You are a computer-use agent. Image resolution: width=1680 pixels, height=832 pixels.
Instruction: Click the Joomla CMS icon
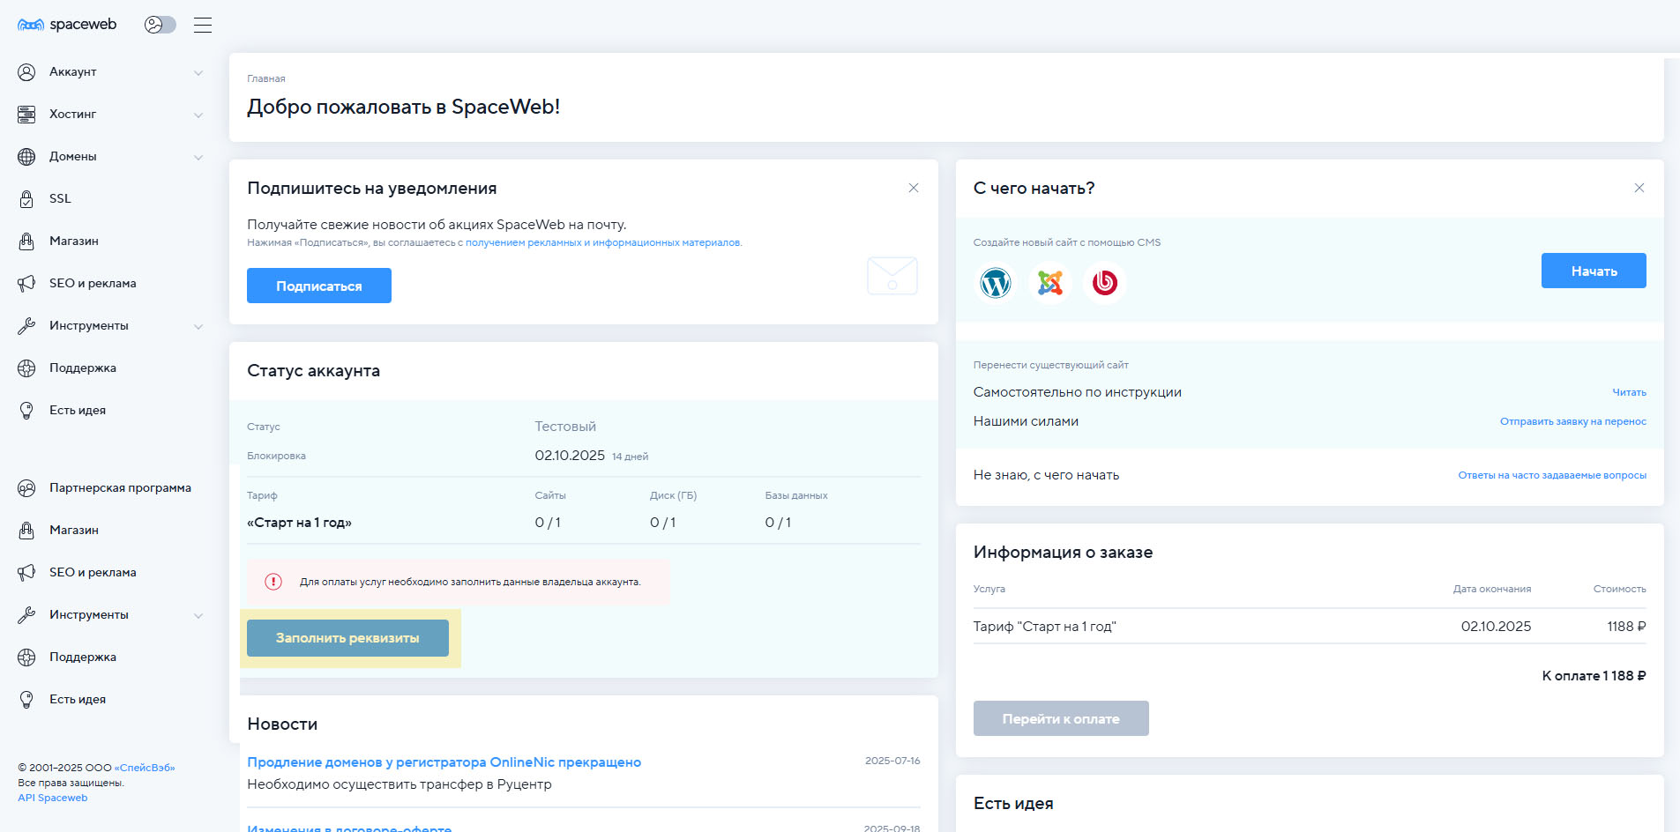pos(1049,283)
